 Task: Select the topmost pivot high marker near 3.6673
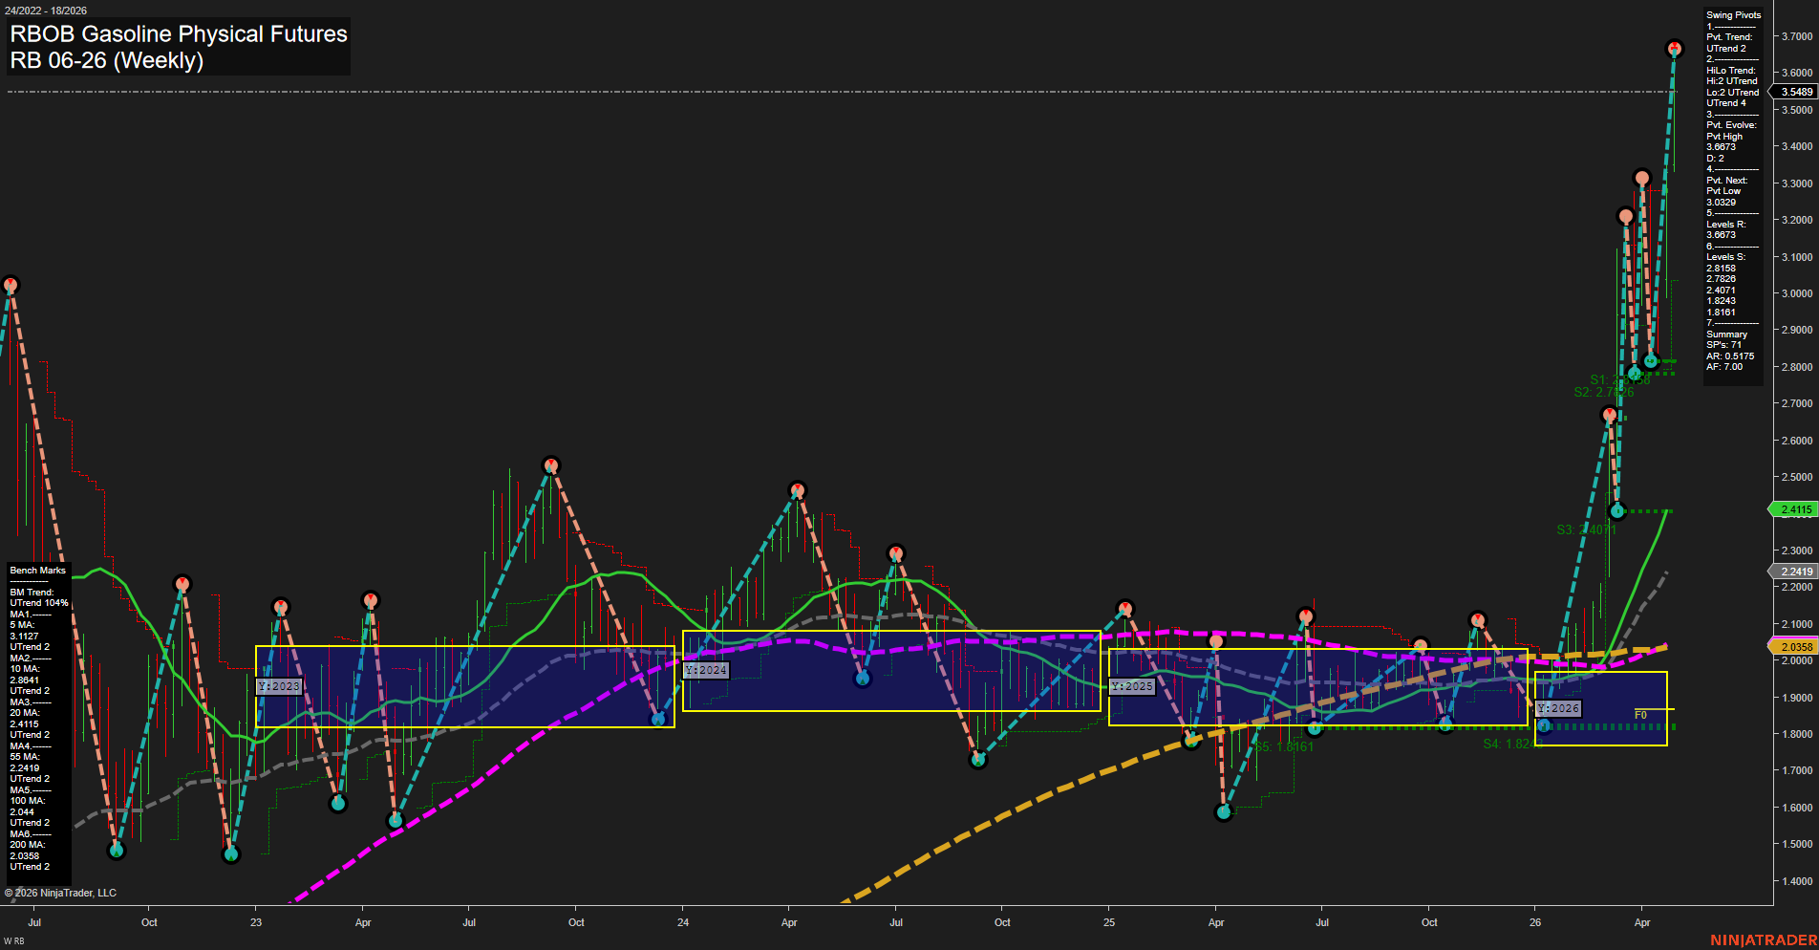pyautogui.click(x=1675, y=47)
